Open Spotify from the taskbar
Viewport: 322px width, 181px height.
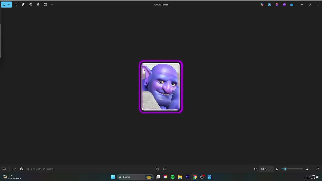173,177
